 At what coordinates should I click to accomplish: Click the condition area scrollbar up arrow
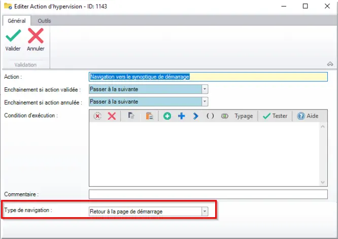click(323, 126)
